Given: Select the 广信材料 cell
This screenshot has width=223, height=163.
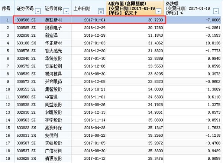Looking at the screenshot, I should pos(54,151).
